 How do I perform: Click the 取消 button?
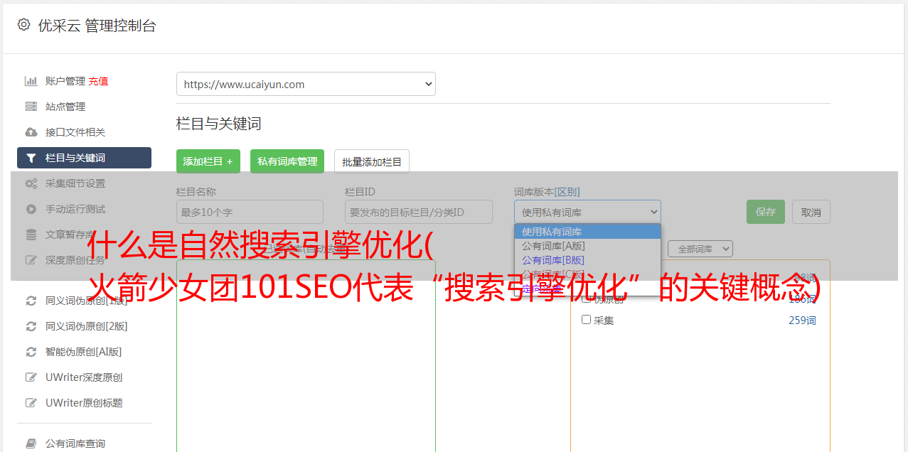pyautogui.click(x=811, y=212)
